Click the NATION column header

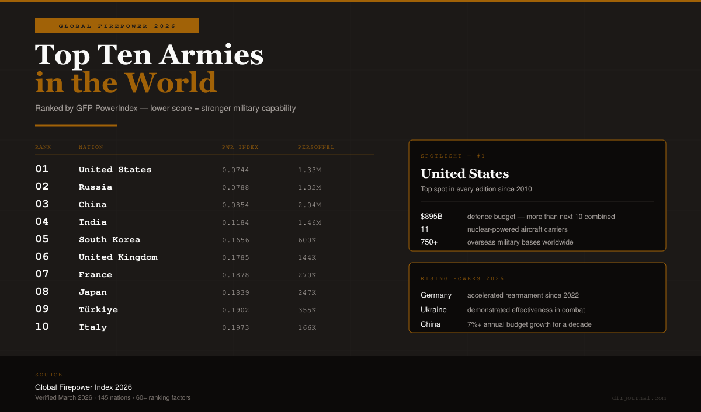click(91, 147)
